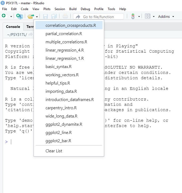Open the Tools menu
The width and height of the screenshot is (182, 193).
(111, 9)
